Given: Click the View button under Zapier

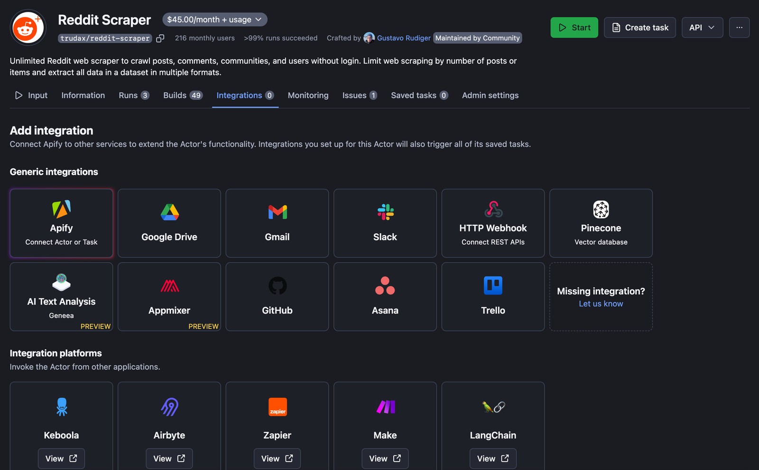Looking at the screenshot, I should pos(277,459).
